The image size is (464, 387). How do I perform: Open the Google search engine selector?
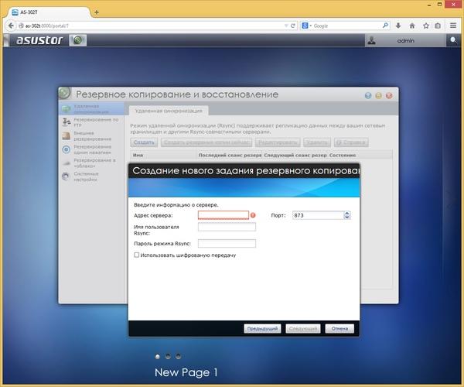click(x=306, y=26)
